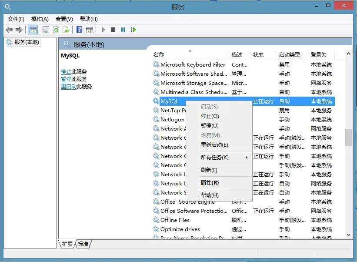Switch to the 标准 tab
This screenshot has width=357, height=262.
click(x=82, y=244)
